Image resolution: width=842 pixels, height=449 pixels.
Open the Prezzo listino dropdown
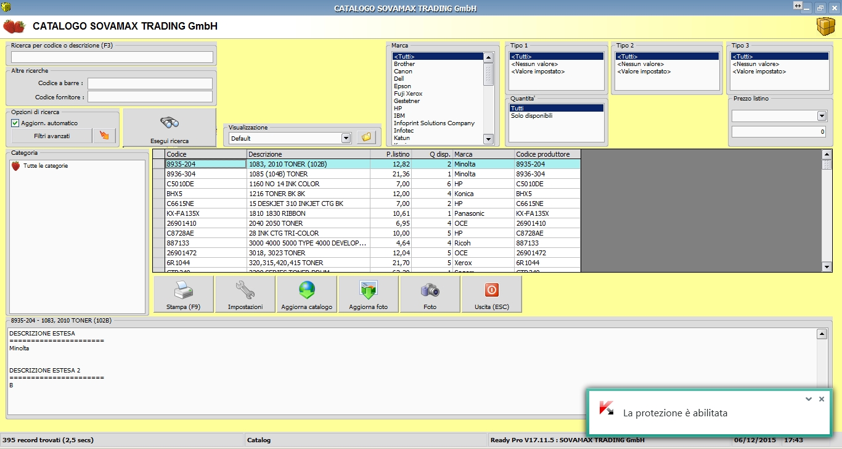[822, 116]
